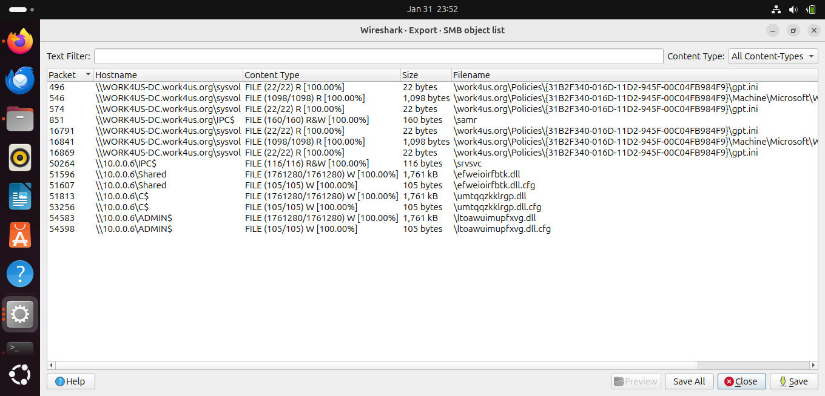Select \umtqqzkklrgp.dll.cfg filename

click(x=497, y=207)
